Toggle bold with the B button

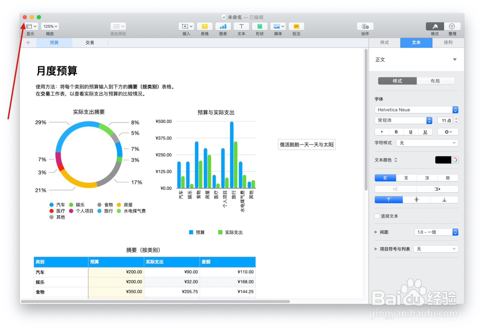(x=396, y=132)
